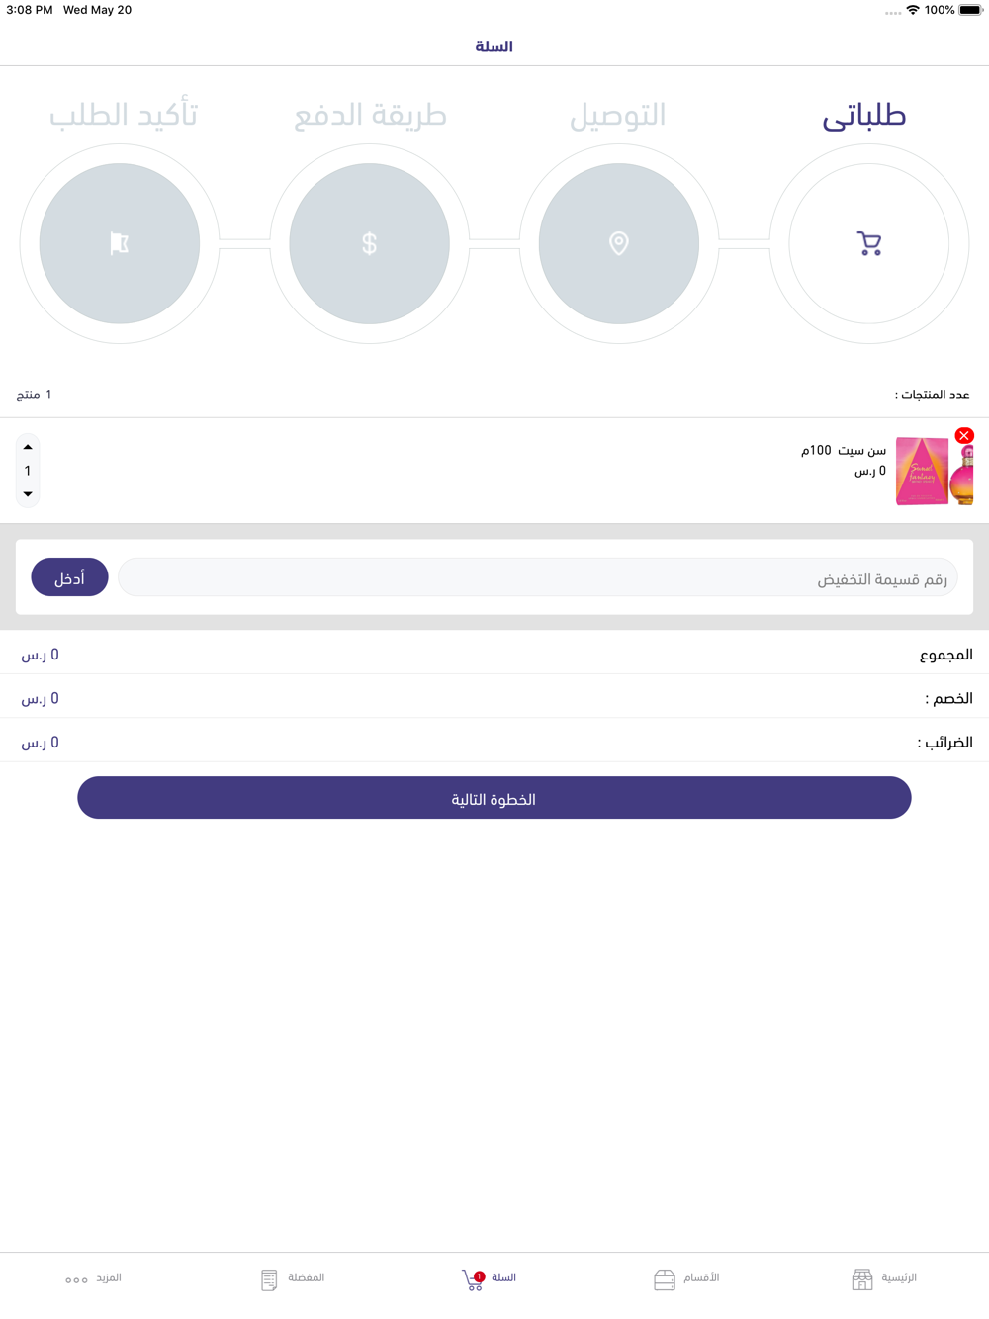
Task: Open the home store icon in the bottom bar
Action: click(862, 1279)
